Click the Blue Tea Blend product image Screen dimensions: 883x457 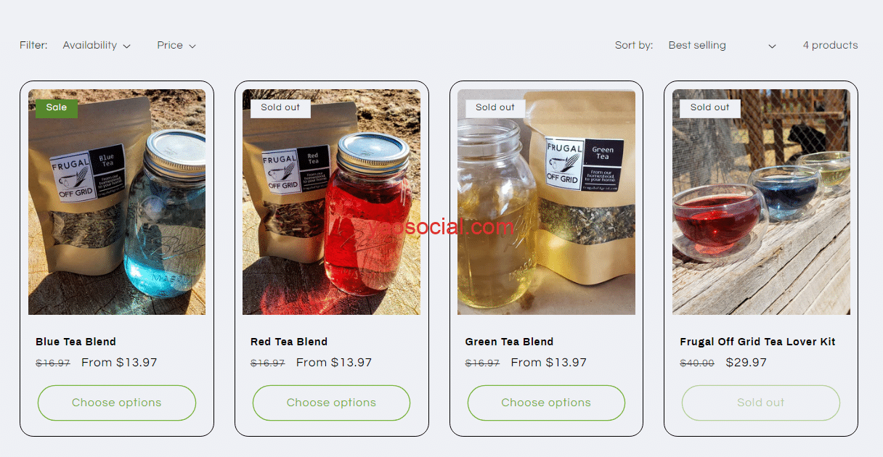pos(117,202)
